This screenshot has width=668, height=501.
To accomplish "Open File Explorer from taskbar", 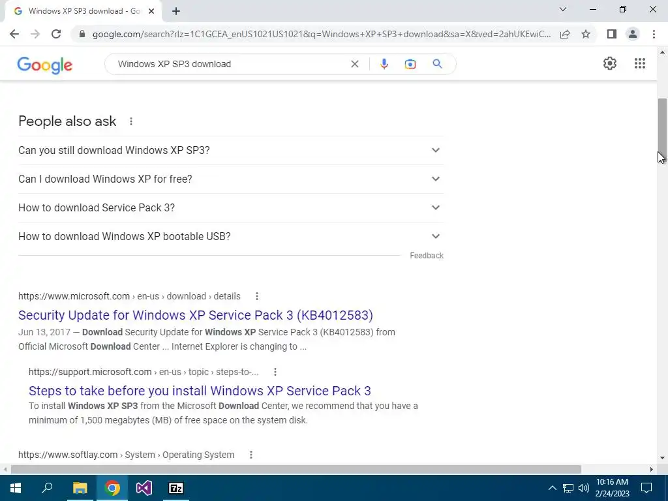I will pos(80,488).
